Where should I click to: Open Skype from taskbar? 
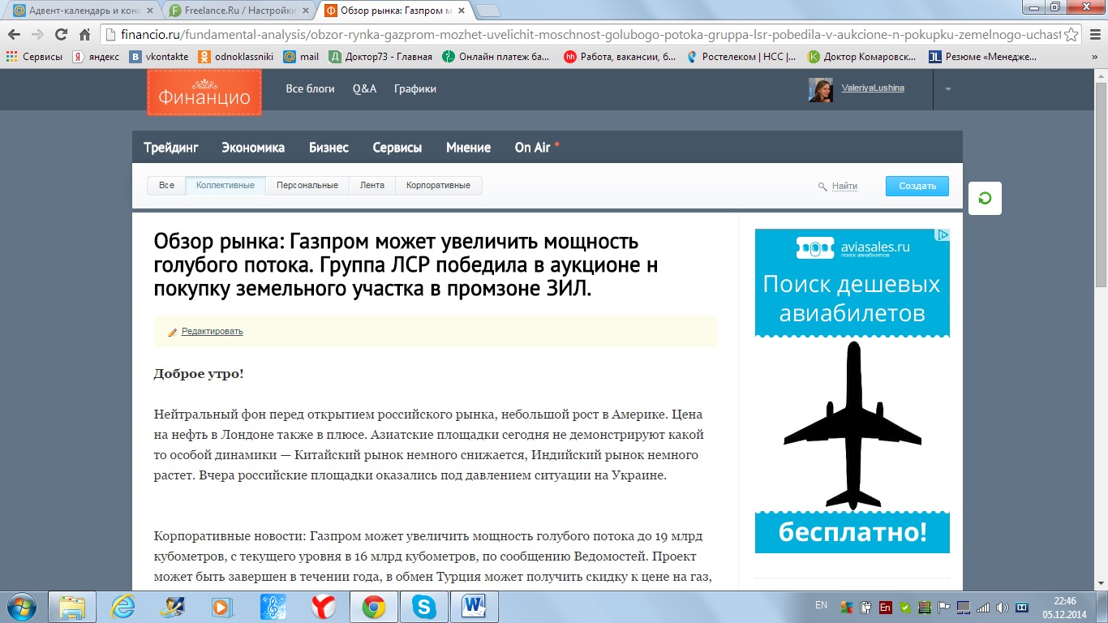point(423,607)
